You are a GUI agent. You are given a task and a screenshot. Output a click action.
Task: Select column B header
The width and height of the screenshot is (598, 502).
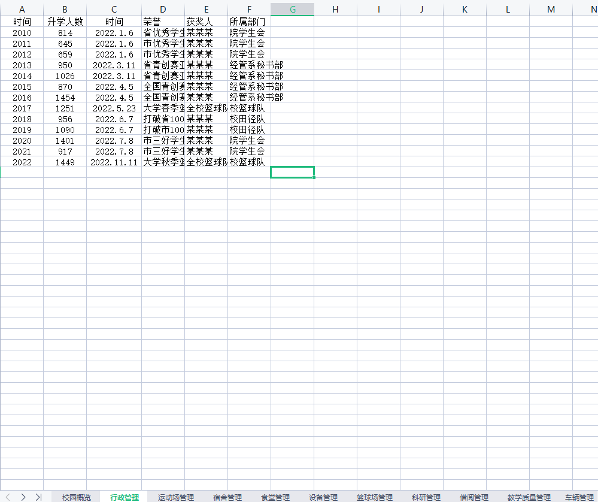65,10
